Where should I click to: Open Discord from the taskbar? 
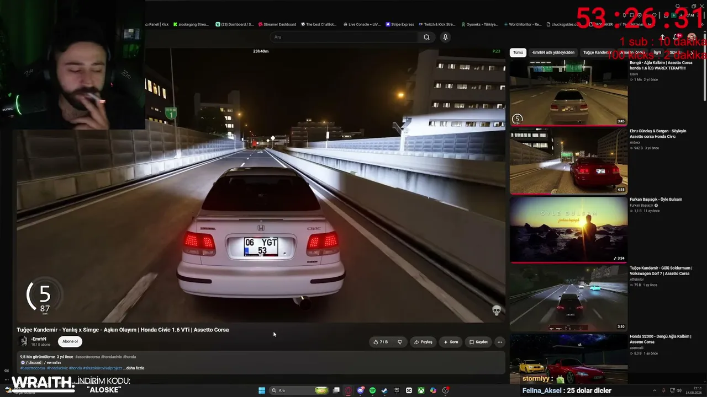pos(360,390)
